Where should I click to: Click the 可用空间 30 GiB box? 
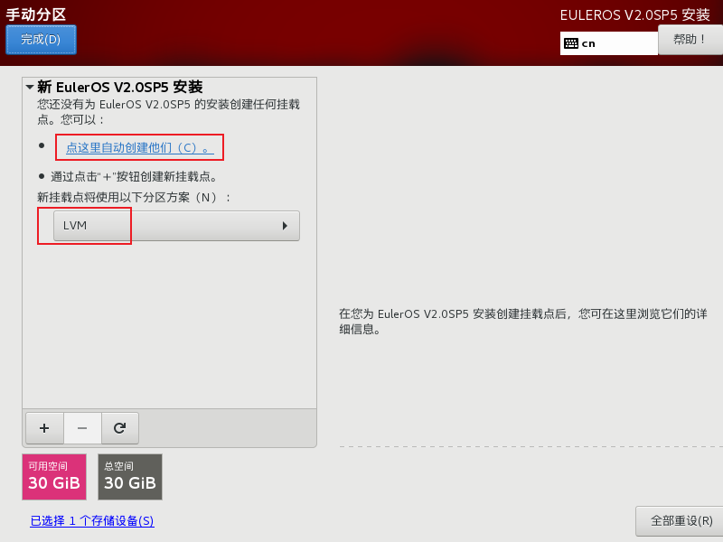(54, 477)
